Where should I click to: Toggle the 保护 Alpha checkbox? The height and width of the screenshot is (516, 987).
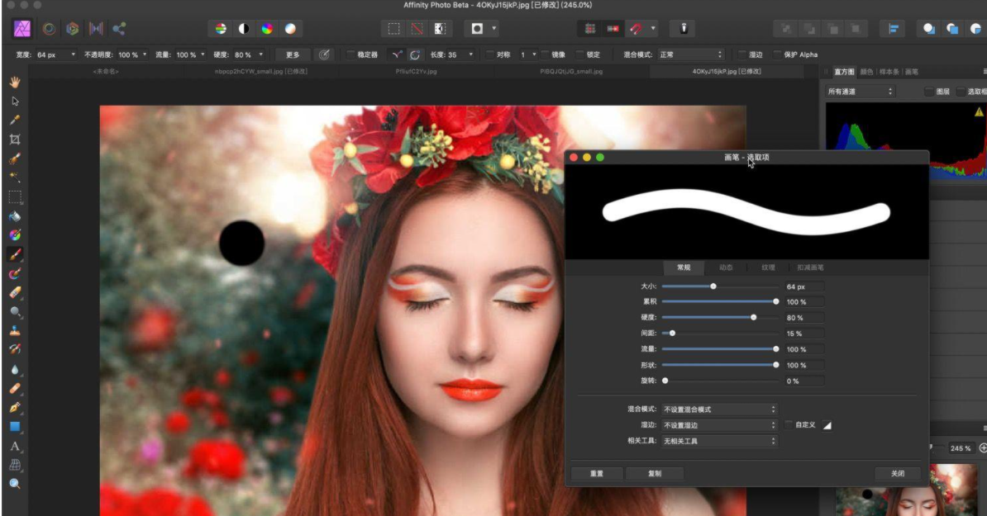[777, 54]
